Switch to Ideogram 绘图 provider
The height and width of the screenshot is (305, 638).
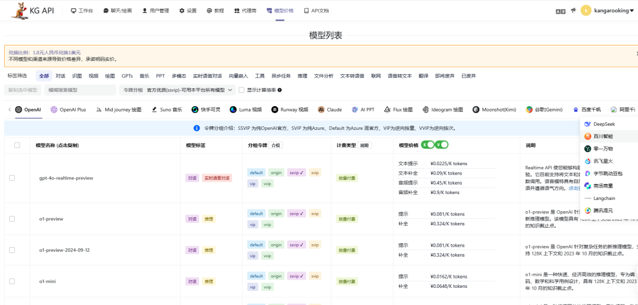[x=442, y=110]
